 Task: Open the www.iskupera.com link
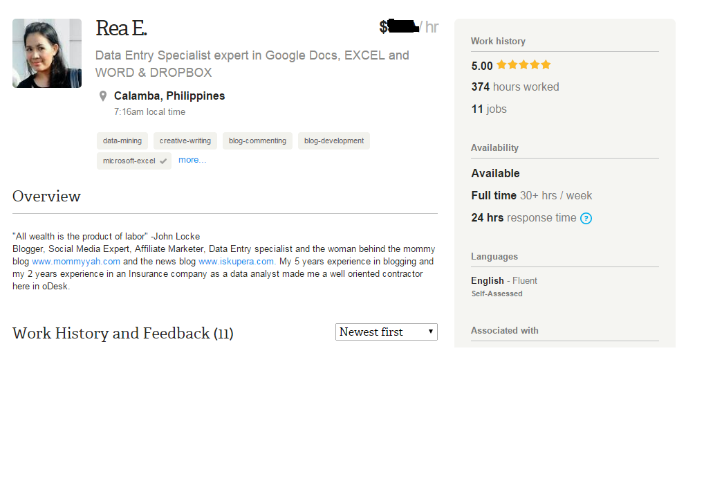[237, 262]
